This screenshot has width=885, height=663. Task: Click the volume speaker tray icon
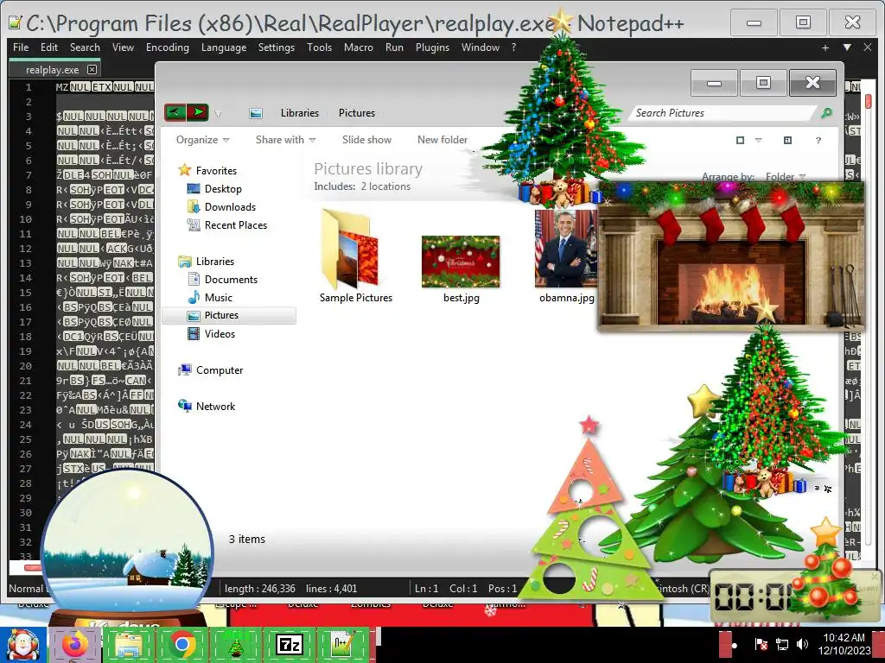point(802,644)
